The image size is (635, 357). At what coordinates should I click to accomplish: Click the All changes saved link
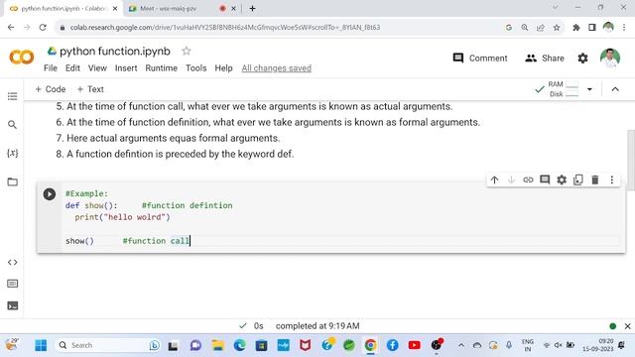[277, 68]
